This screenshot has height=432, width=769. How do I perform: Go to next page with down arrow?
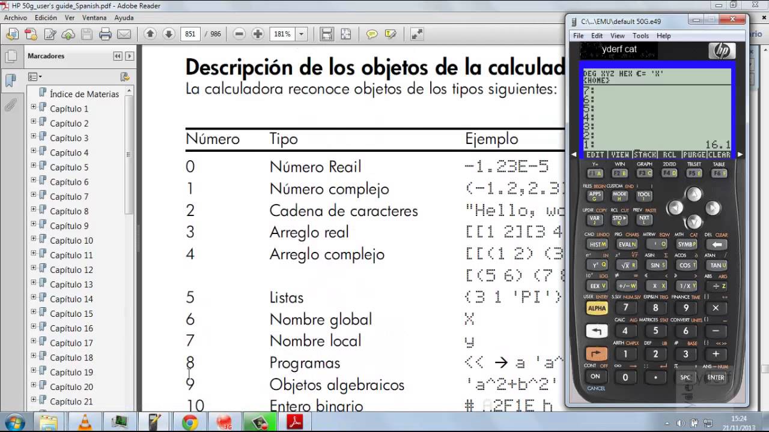(x=168, y=34)
